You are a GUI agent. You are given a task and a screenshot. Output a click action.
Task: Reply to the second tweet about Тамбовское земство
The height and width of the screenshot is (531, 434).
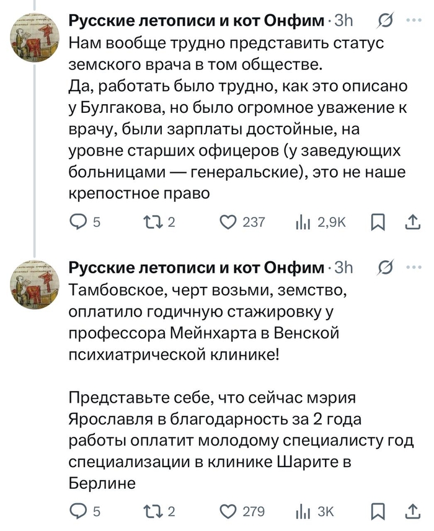coord(77,511)
